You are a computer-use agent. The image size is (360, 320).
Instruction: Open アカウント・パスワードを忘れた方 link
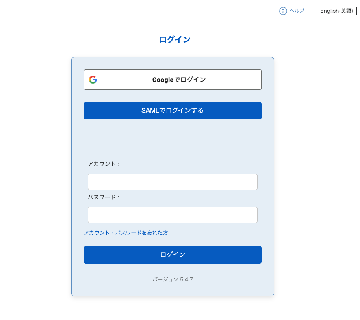126,233
